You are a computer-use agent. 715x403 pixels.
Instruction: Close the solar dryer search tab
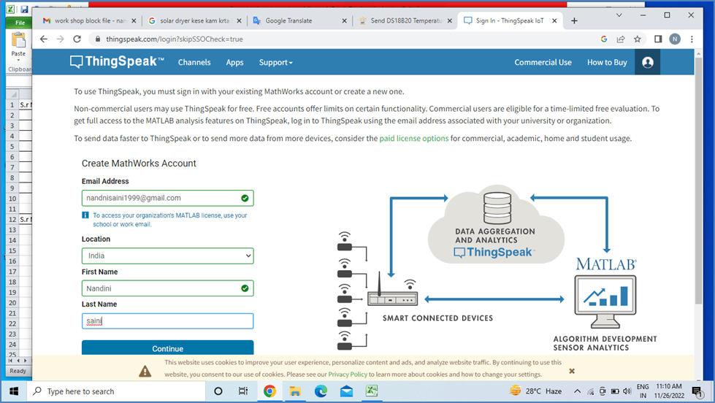click(239, 20)
